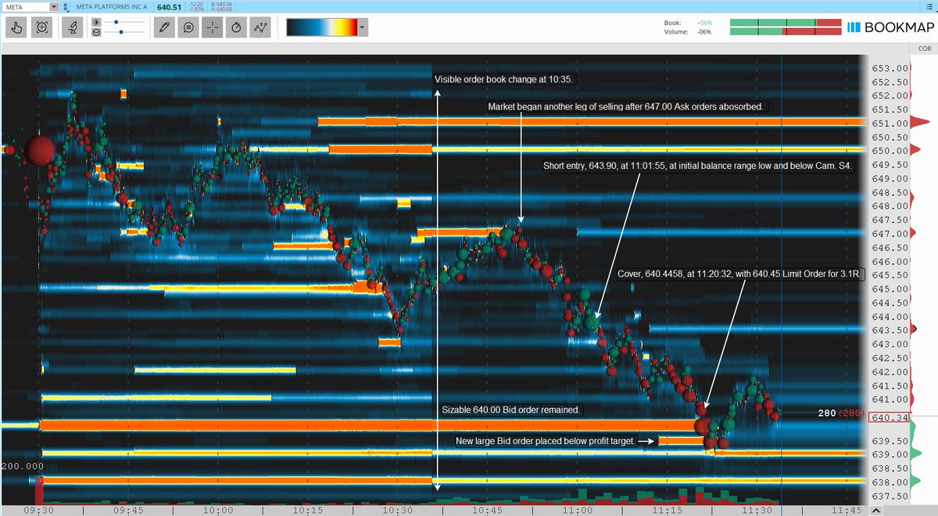Image resolution: width=938 pixels, height=516 pixels.
Task: Click the 280 (280) size readout
Action: point(841,414)
